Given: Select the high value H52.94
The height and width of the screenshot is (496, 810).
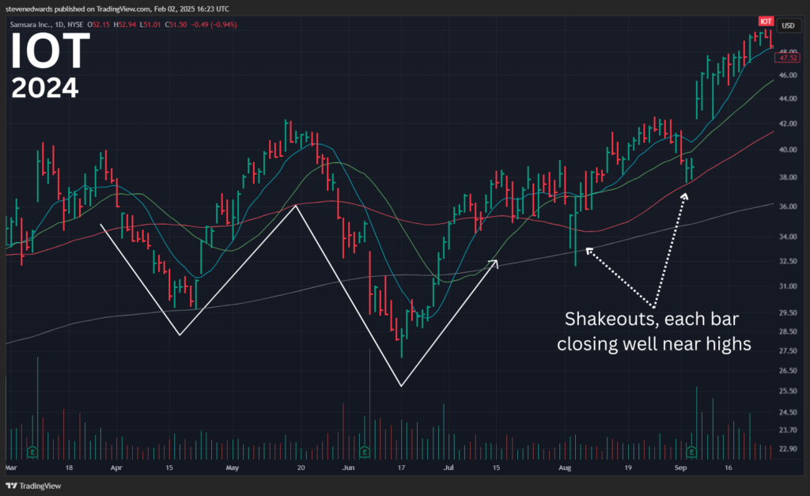Looking at the screenshot, I should (125, 25).
